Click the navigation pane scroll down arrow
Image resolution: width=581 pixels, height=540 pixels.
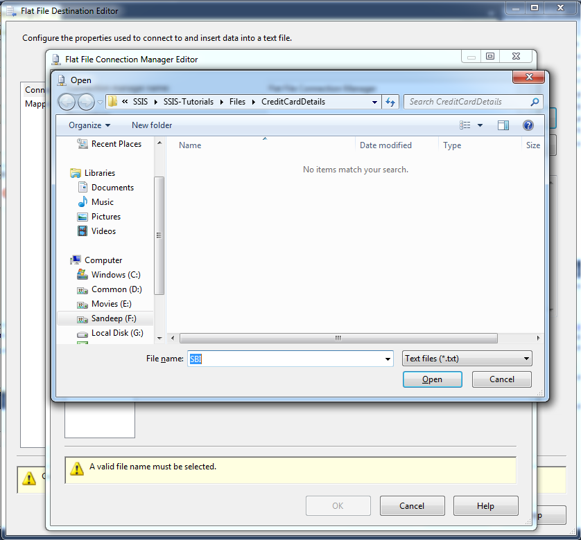pos(159,338)
